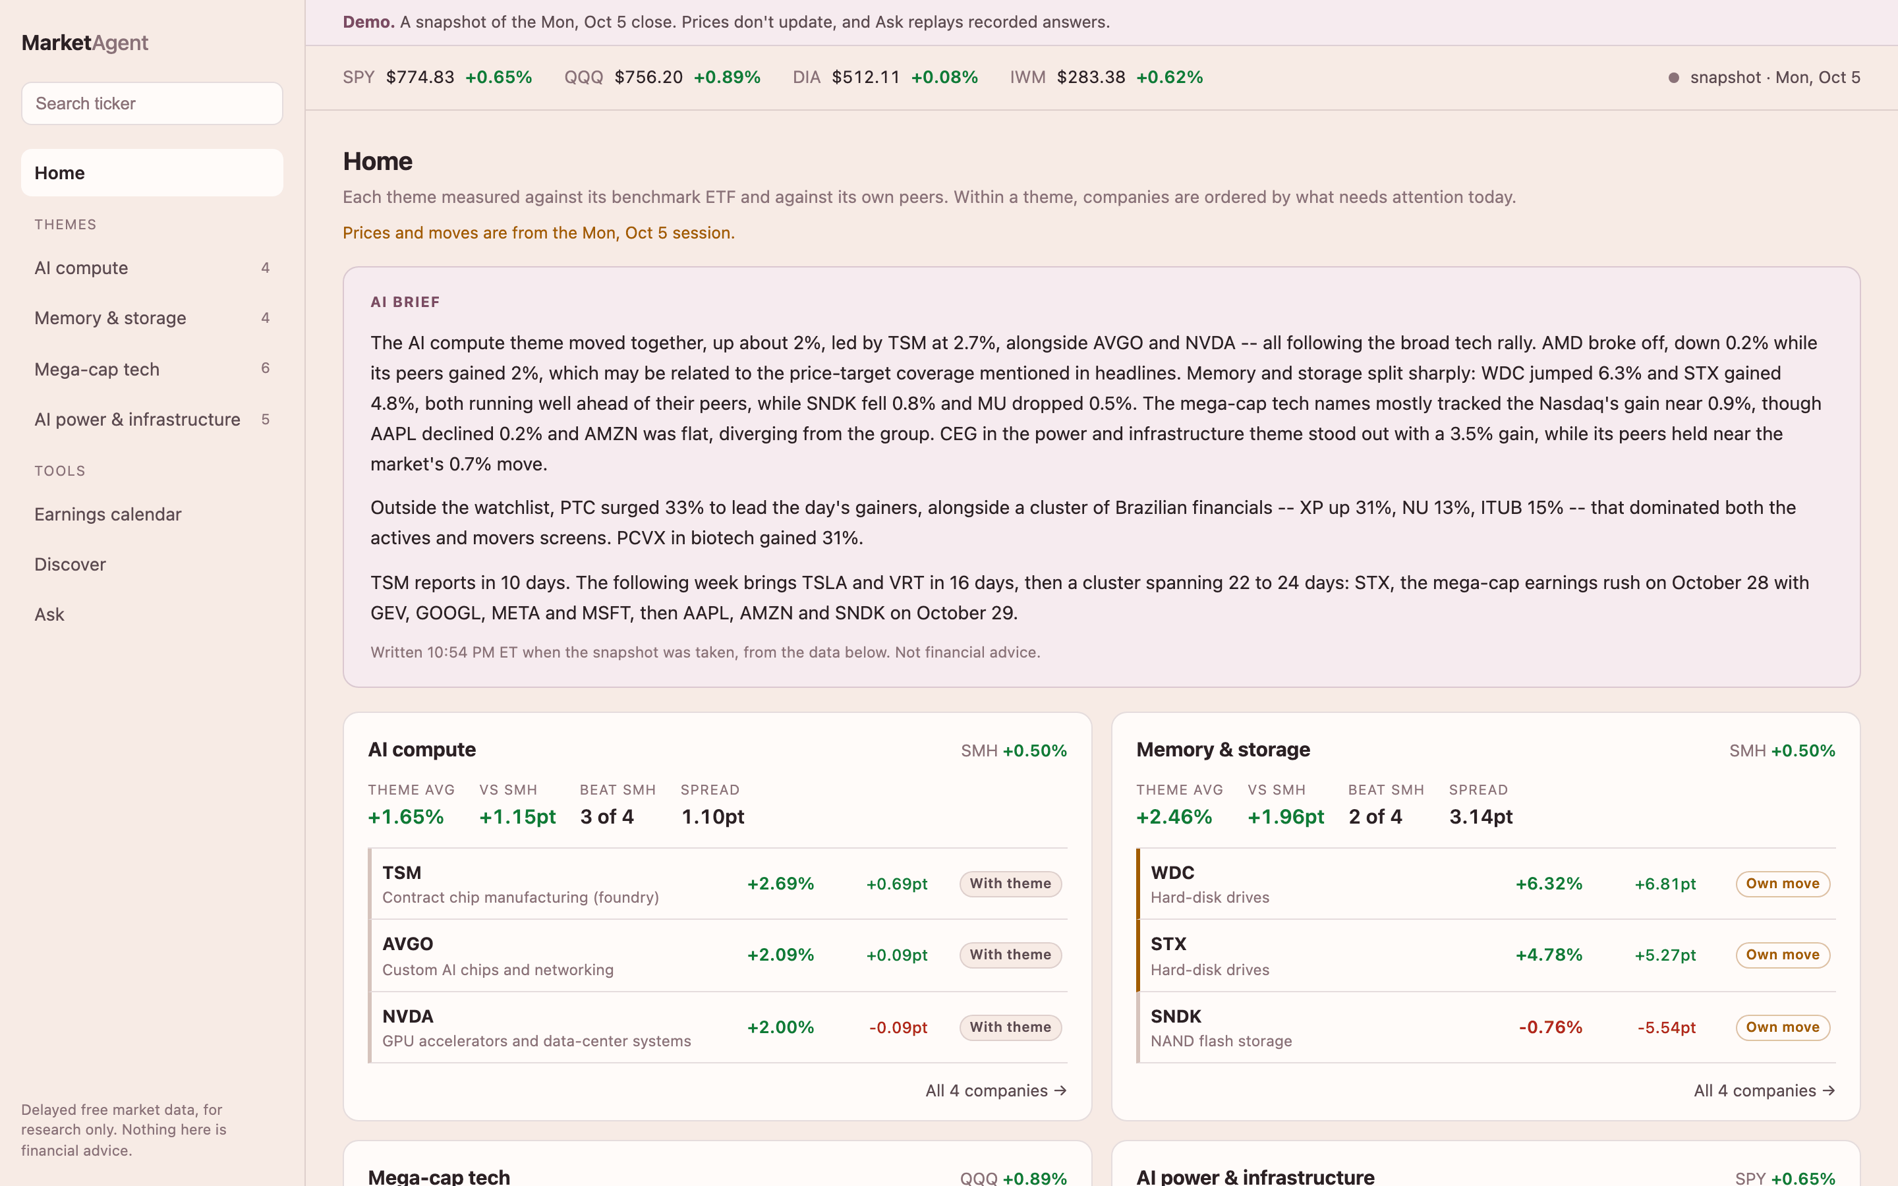Click 'SPY +0.65%' in AI power card
This screenshot has width=1898, height=1186.
pos(1785,1178)
